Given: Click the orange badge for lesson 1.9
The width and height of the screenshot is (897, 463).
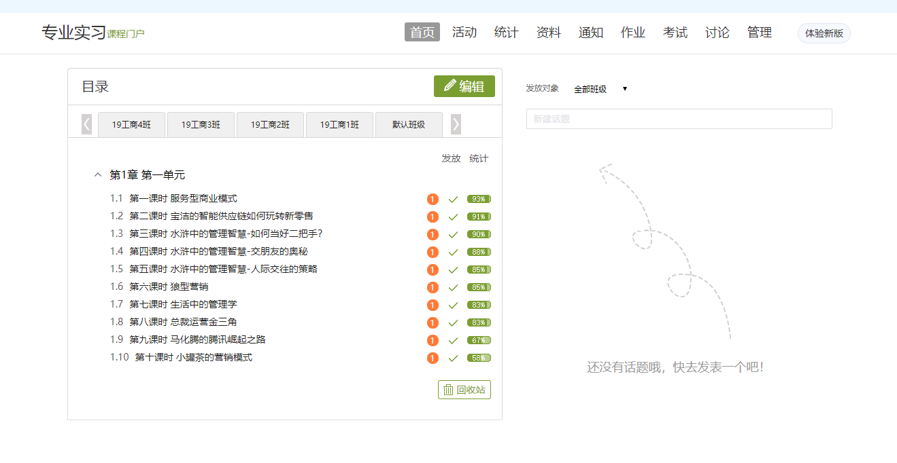Looking at the screenshot, I should click(x=433, y=340).
